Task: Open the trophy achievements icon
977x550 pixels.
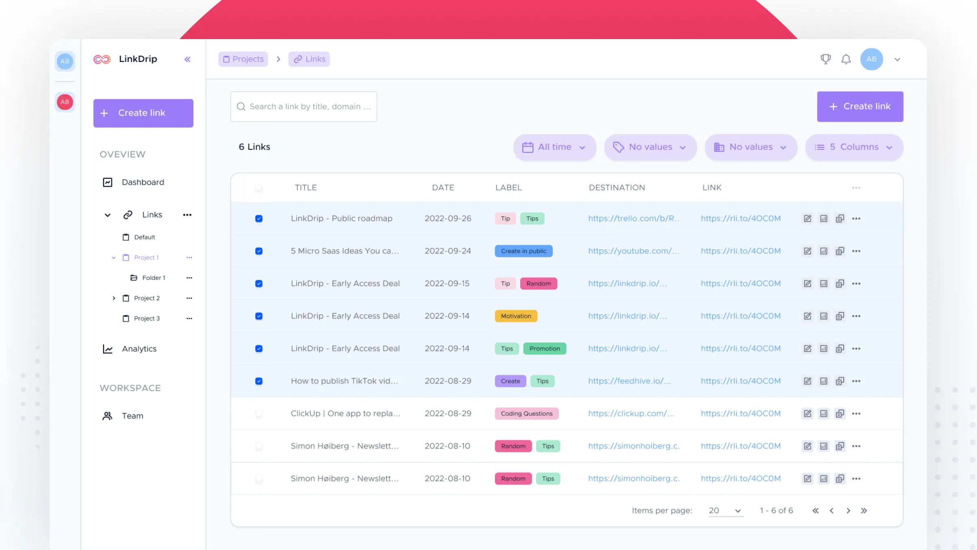Action: 826,59
